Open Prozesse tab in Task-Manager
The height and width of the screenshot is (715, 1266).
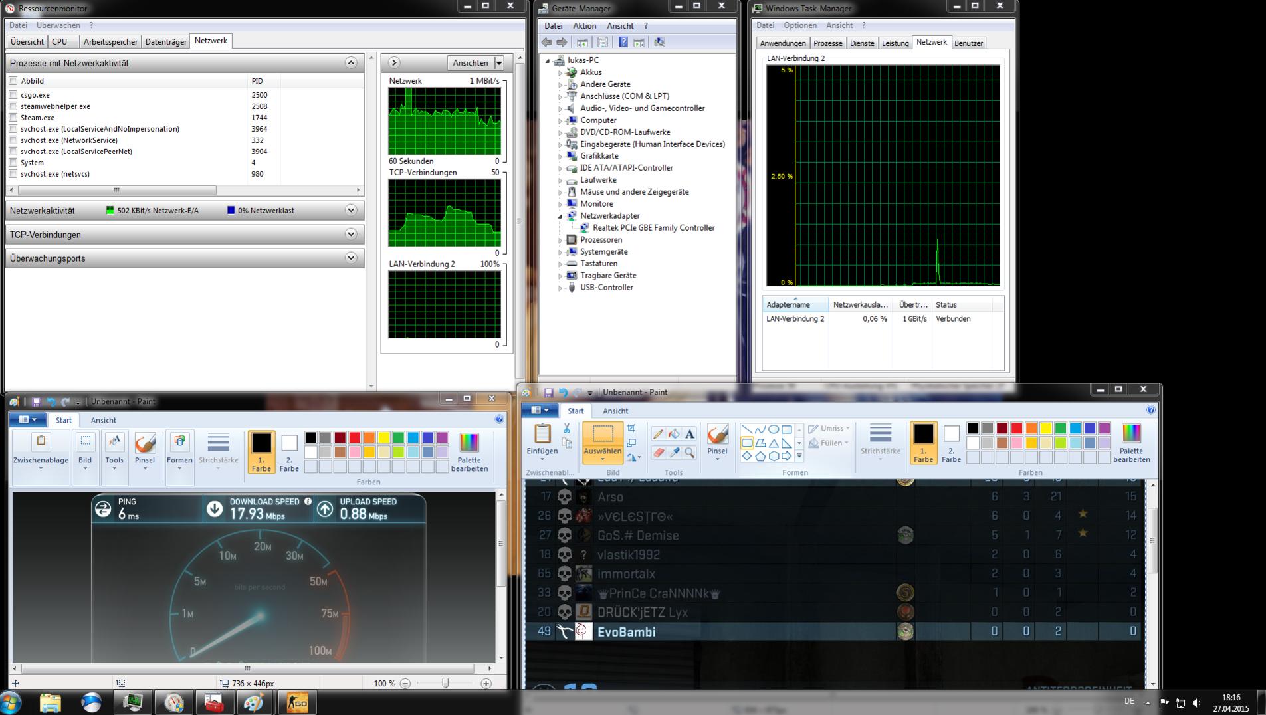[x=828, y=43]
